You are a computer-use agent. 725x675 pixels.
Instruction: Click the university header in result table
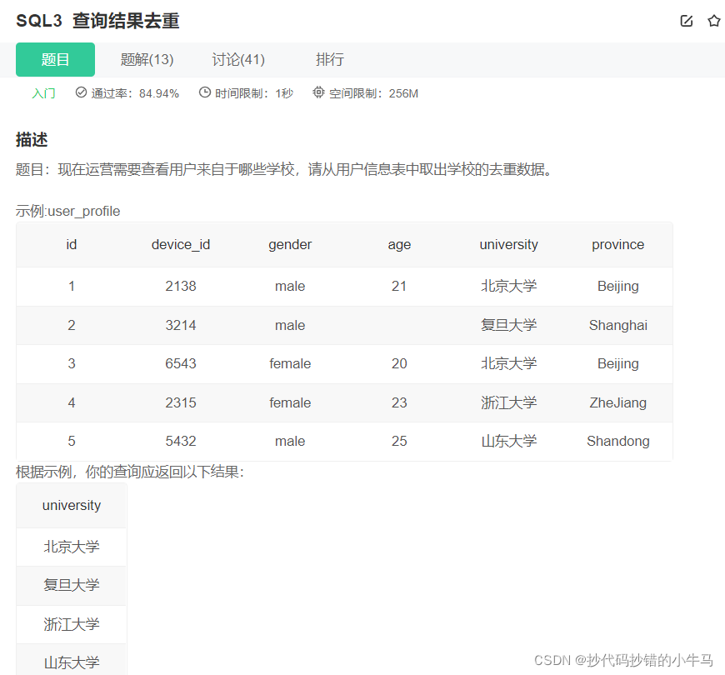click(71, 505)
